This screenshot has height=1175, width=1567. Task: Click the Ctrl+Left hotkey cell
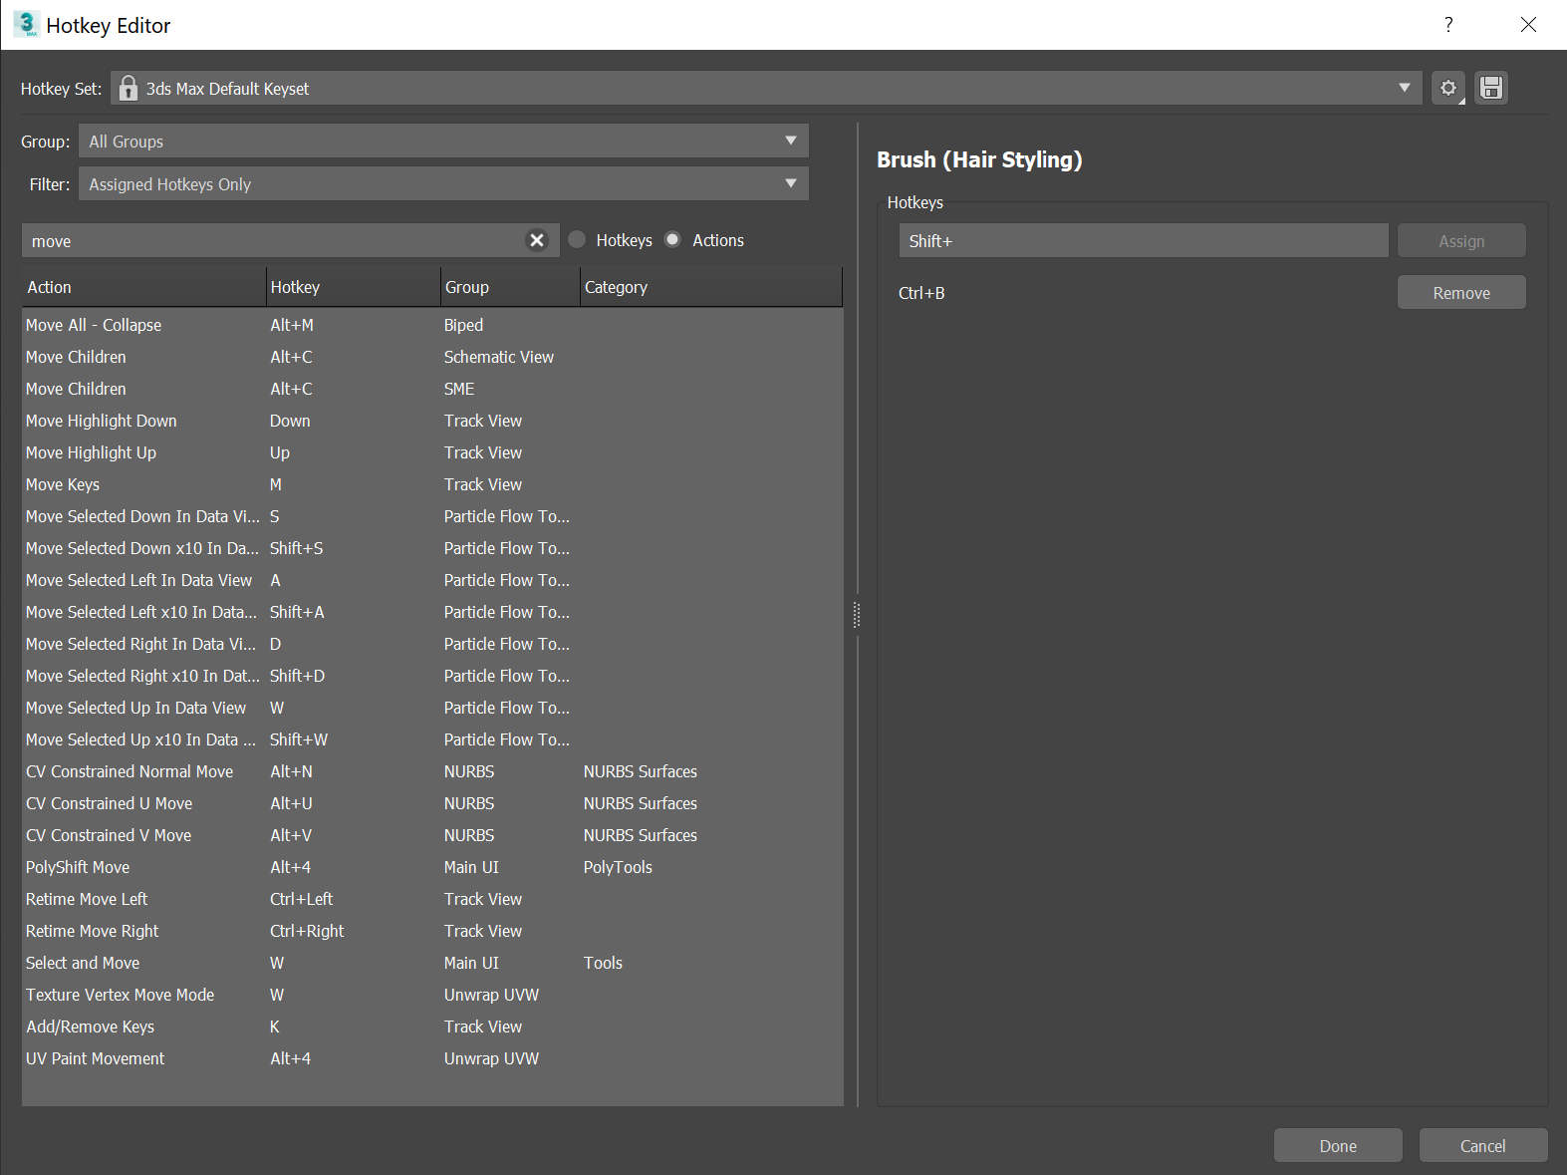(x=301, y=899)
